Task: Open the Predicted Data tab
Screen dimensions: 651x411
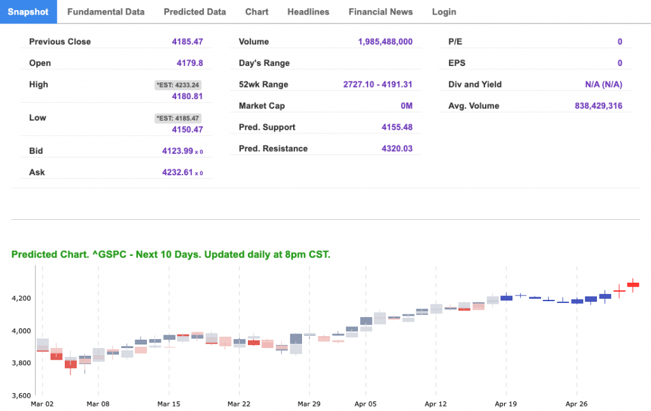Action: tap(195, 12)
